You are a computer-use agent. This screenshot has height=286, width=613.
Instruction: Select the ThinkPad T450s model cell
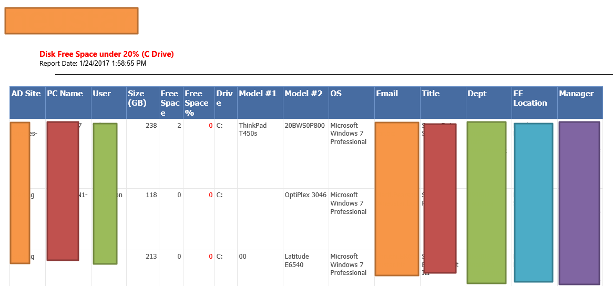pos(253,129)
